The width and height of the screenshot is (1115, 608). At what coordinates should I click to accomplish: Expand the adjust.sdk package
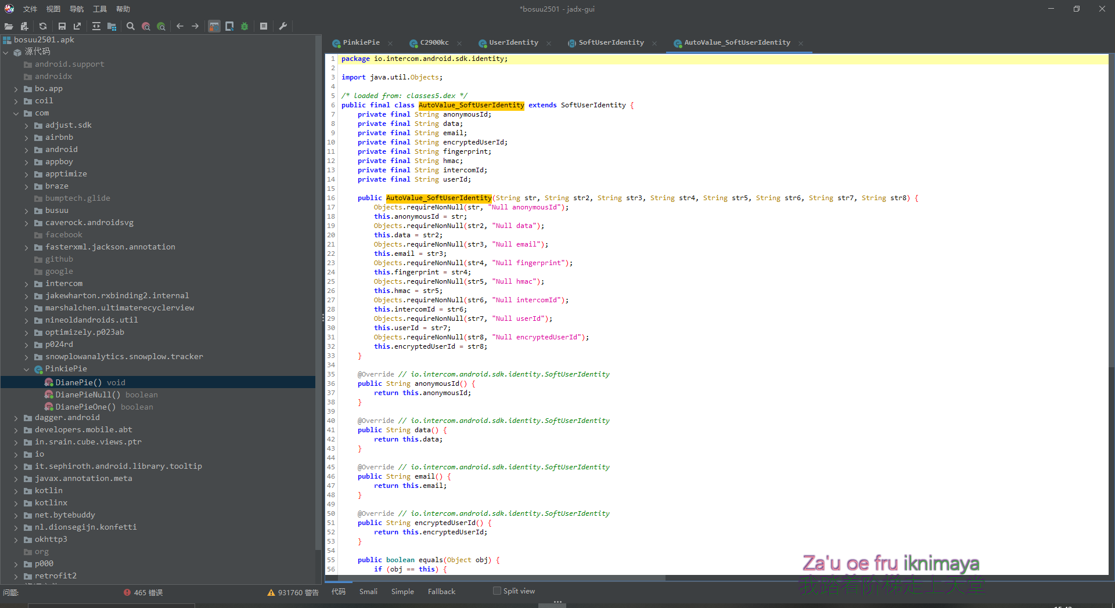(27, 125)
